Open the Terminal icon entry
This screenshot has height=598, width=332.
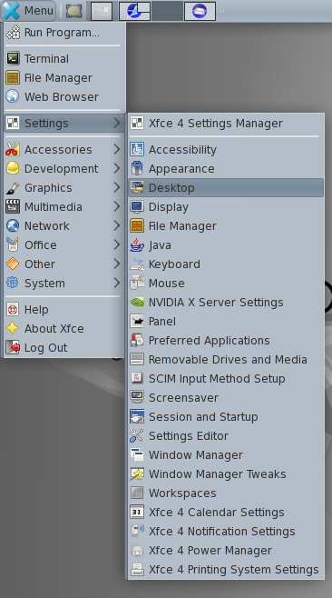[13, 58]
